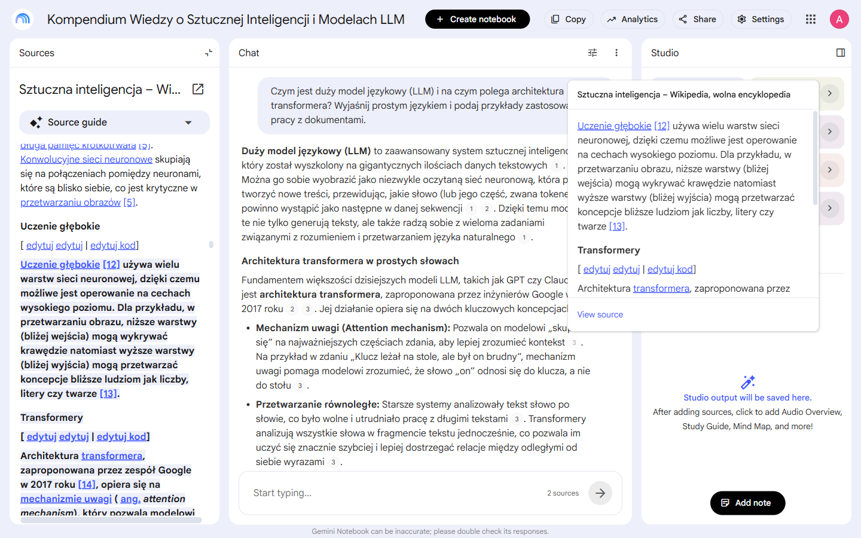Click Uczenie głębokie link in citation popup
The width and height of the screenshot is (861, 538).
pyautogui.click(x=614, y=126)
